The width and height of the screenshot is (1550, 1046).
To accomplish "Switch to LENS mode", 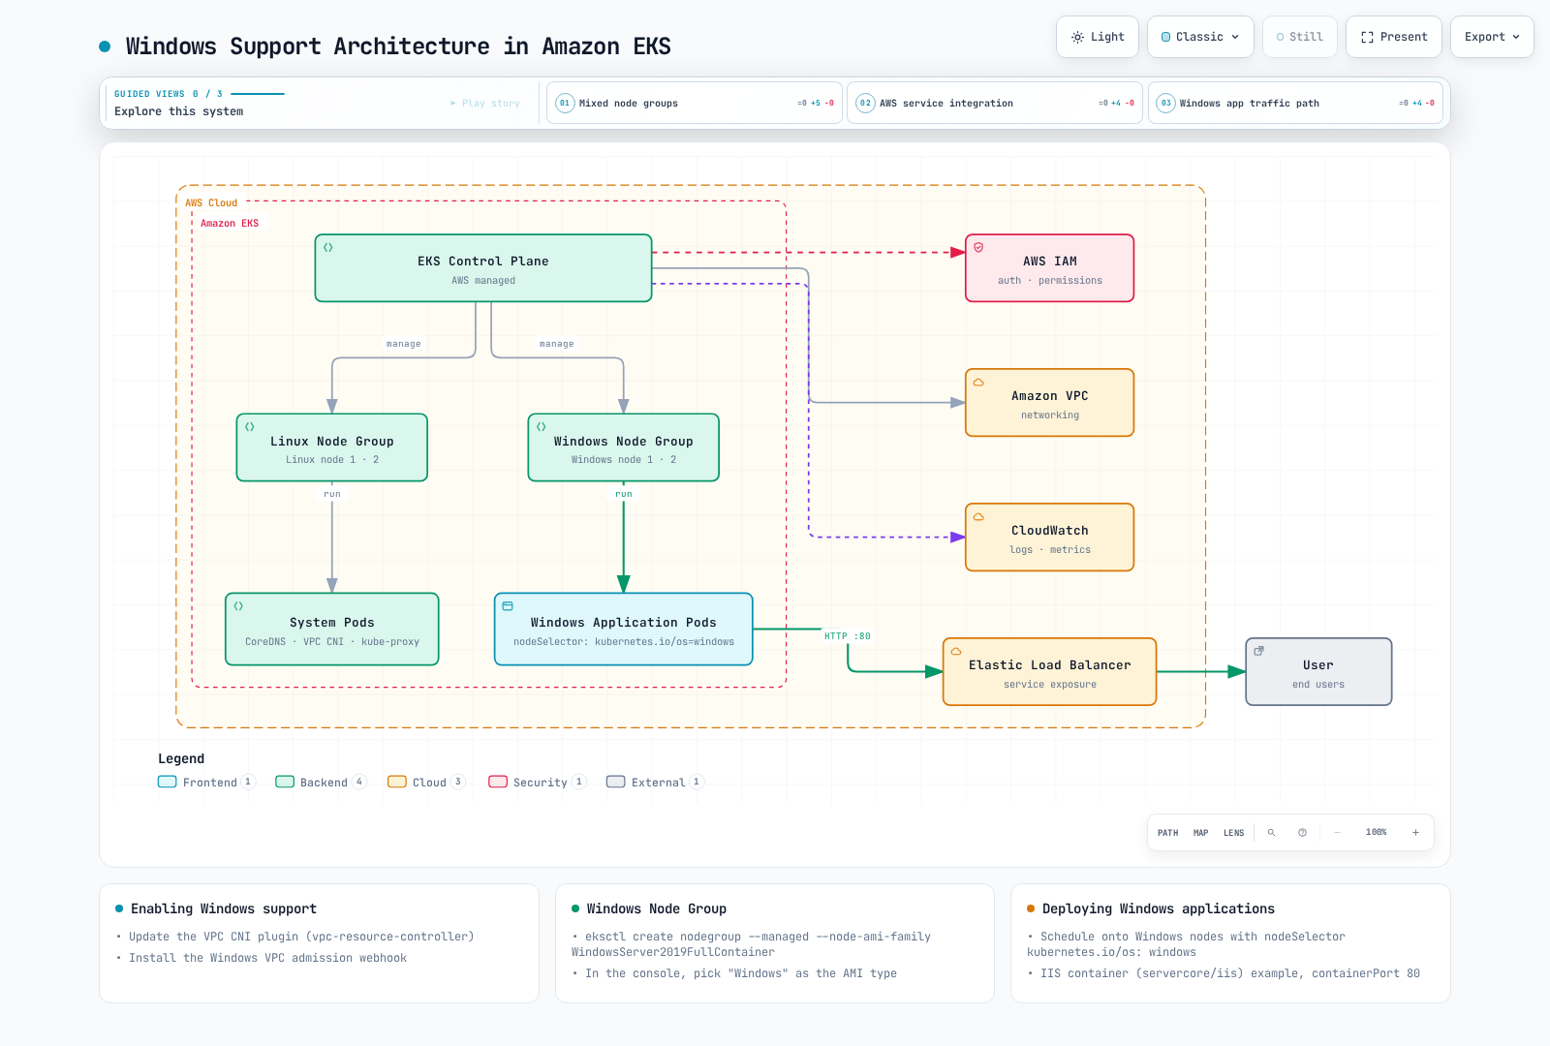I will [1233, 833].
